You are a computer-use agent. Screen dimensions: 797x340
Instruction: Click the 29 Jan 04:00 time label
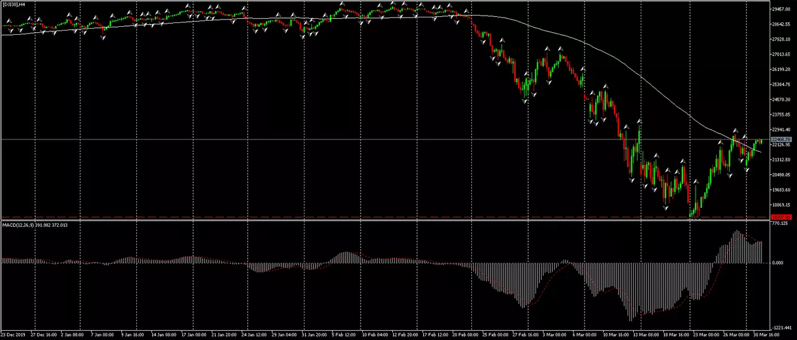(283, 335)
